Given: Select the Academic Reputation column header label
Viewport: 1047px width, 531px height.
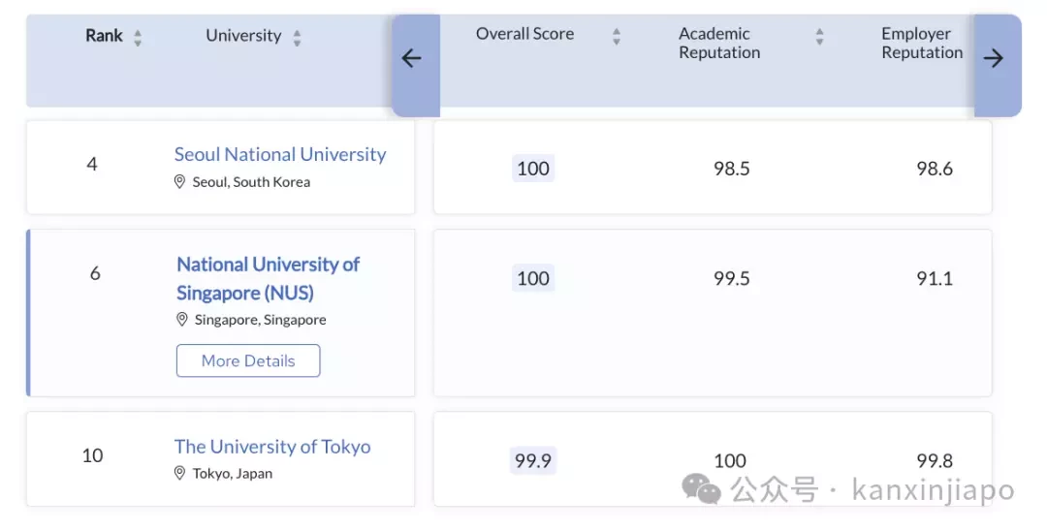Looking at the screenshot, I should 719,43.
